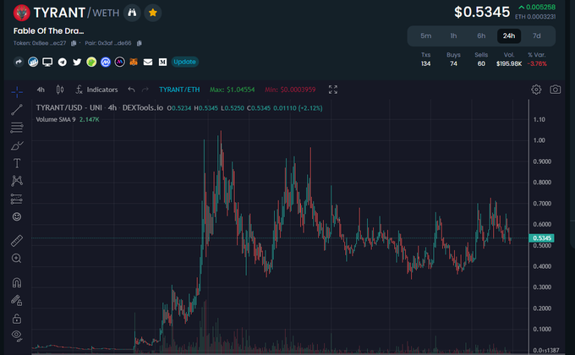Click the TYRANT token logo

[22, 13]
